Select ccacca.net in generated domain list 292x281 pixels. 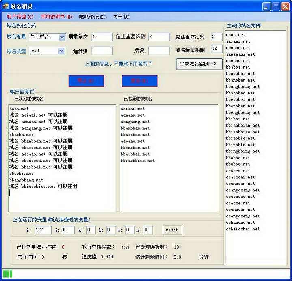tap(238, 171)
